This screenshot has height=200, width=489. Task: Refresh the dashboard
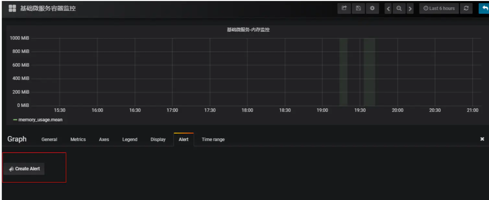pos(466,8)
